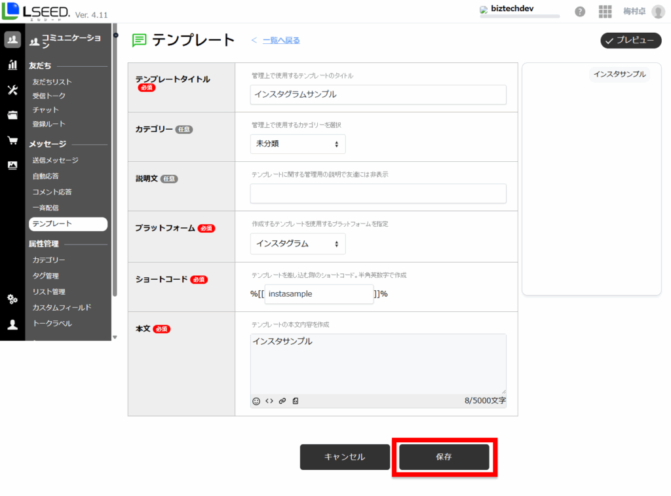
Task: Open the shopping cart sidebar icon
Action: pyautogui.click(x=12, y=140)
